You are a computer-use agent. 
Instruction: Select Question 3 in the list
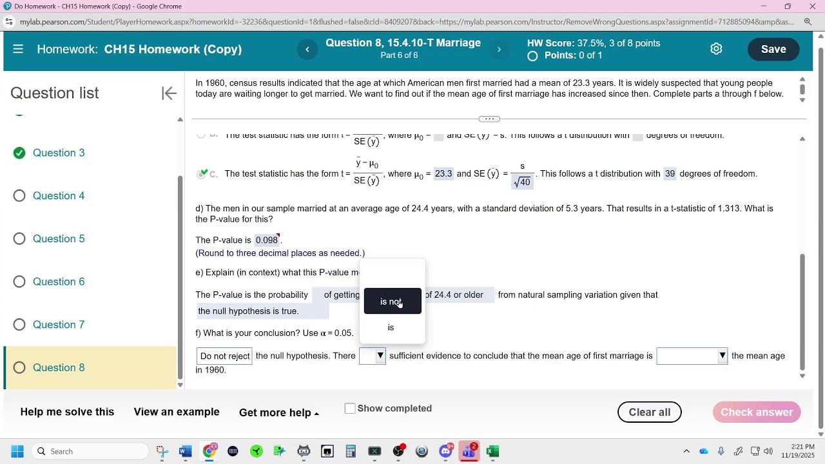[59, 153]
